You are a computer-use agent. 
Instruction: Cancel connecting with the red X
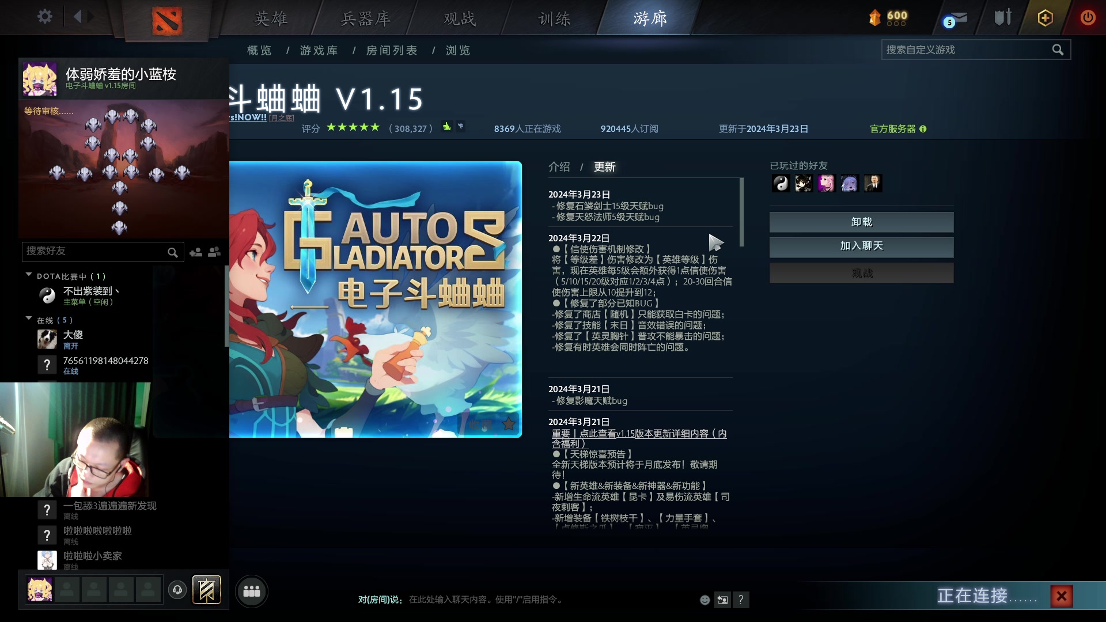1061,596
